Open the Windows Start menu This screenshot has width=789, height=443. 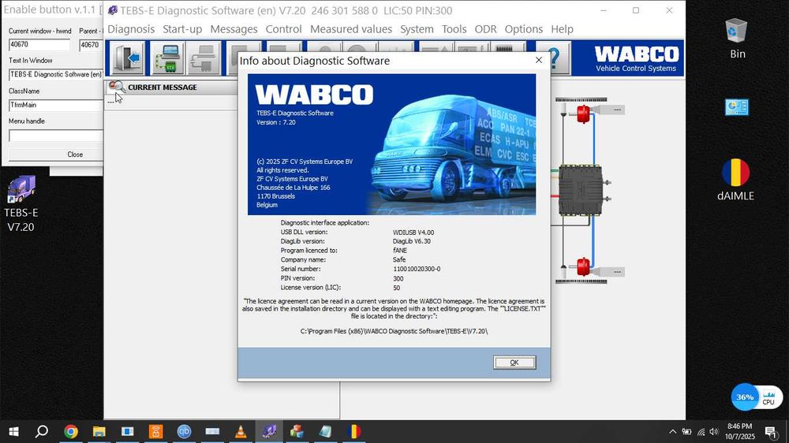click(13, 431)
